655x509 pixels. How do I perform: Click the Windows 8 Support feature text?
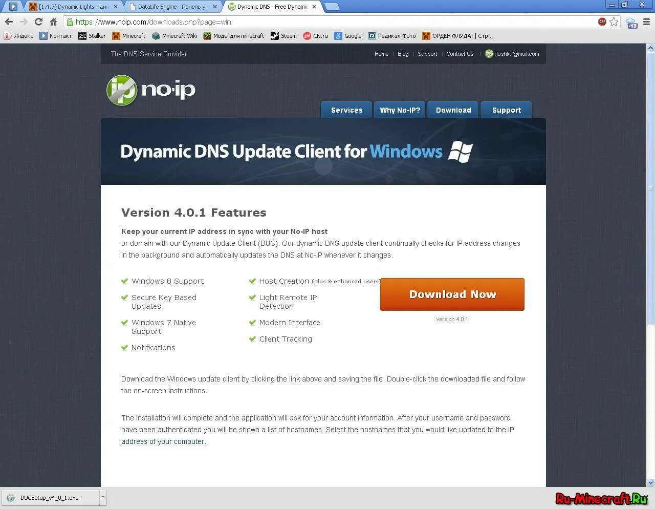[x=167, y=281]
